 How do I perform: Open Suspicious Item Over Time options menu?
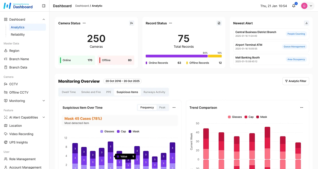click(x=174, y=108)
